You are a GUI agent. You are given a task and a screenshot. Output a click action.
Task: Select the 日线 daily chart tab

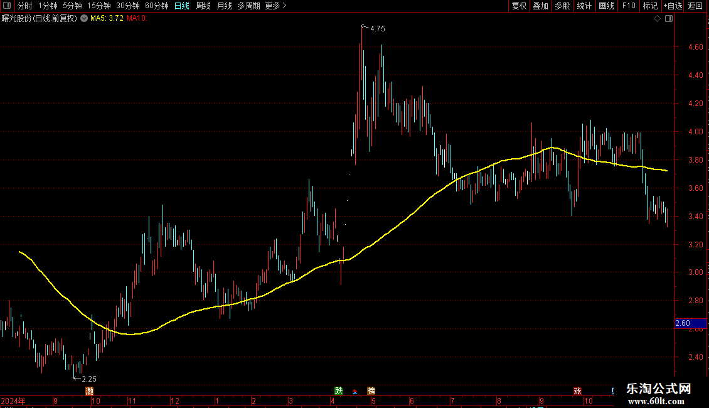coord(182,6)
